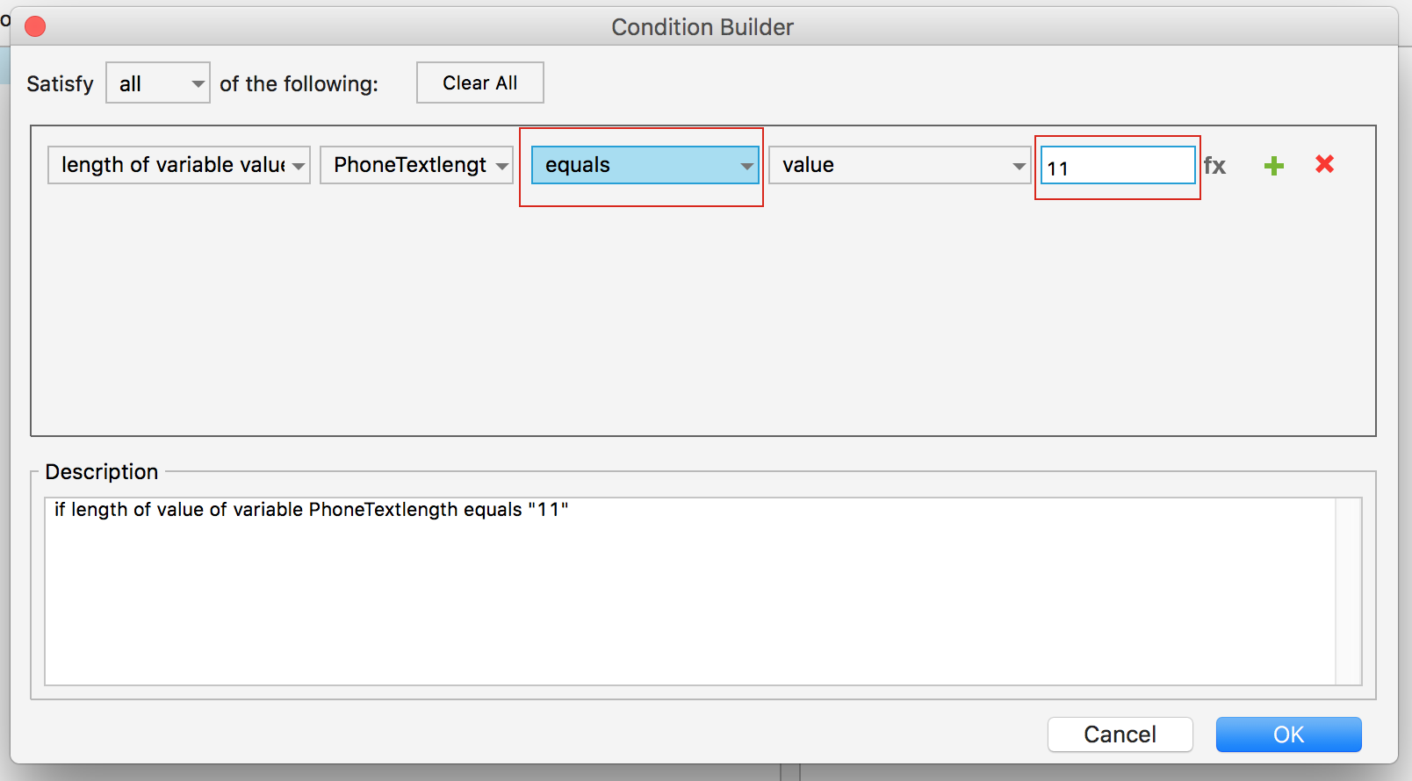Open the 'value' type dropdown
This screenshot has width=1412, height=781.
point(899,165)
